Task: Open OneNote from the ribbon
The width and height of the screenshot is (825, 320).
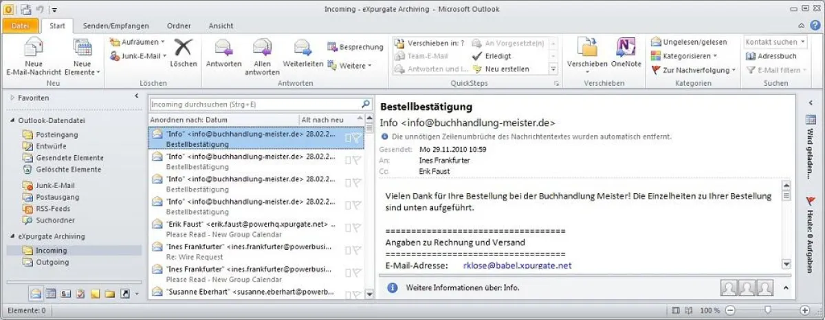Action: click(x=626, y=48)
